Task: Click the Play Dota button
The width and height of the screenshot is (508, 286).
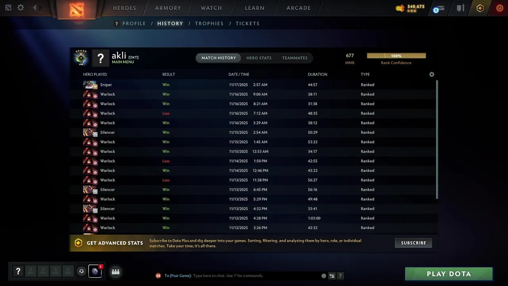Action: click(449, 274)
